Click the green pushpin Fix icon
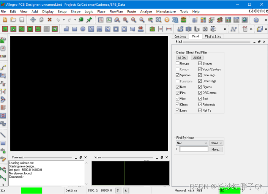 click(x=89, y=20)
